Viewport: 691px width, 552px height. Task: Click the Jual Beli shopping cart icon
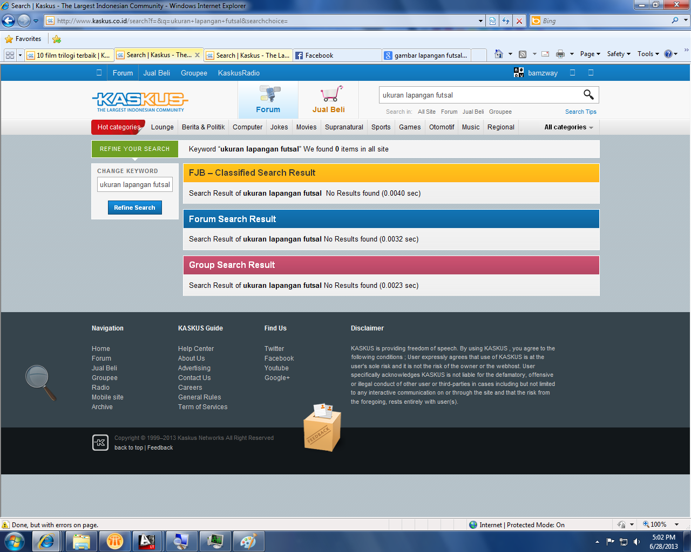pos(331,94)
